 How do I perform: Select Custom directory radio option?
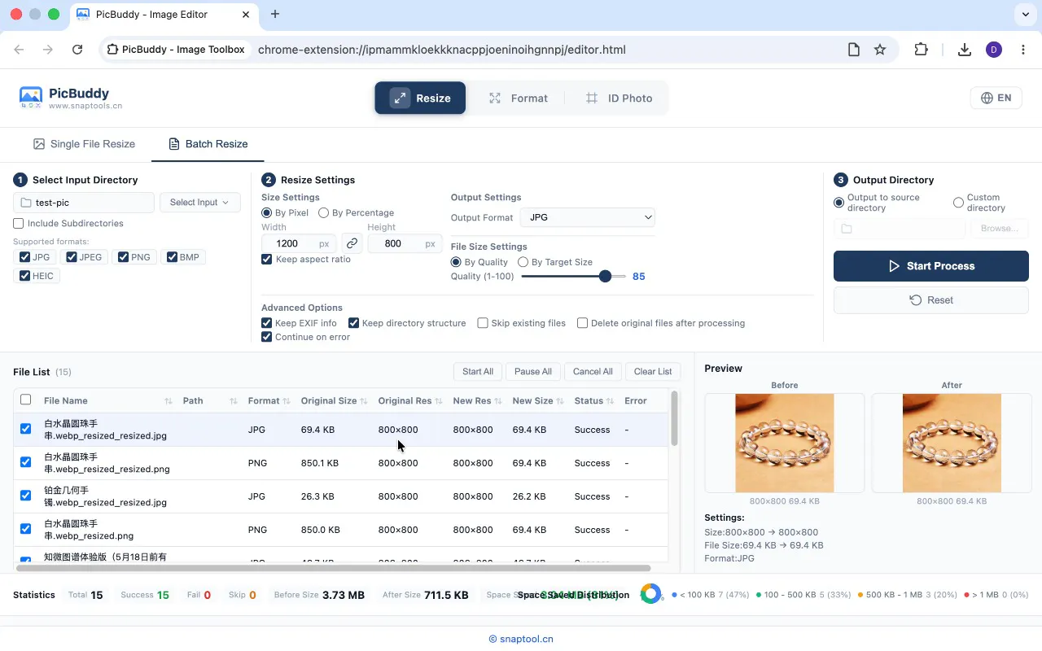958,203
